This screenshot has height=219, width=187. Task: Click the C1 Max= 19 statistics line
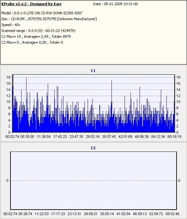[36, 36]
